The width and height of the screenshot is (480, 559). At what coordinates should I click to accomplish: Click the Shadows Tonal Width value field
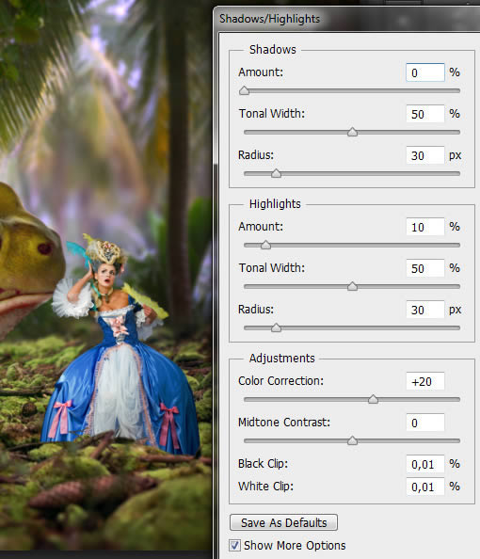click(x=425, y=114)
